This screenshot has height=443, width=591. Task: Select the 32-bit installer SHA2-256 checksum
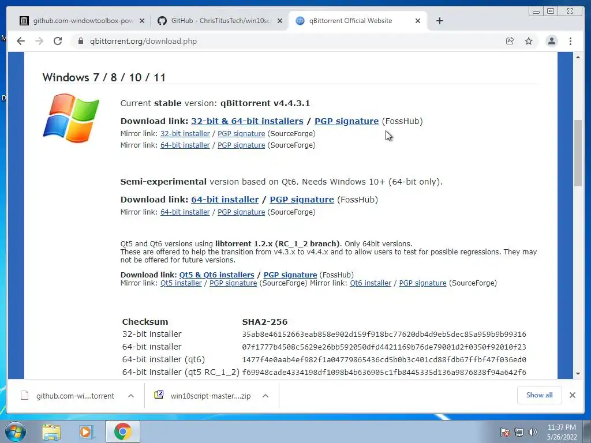pyautogui.click(x=384, y=334)
